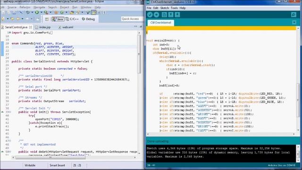Click Eclipse green Run button
This screenshot has height=170, width=302.
pos(37,13)
